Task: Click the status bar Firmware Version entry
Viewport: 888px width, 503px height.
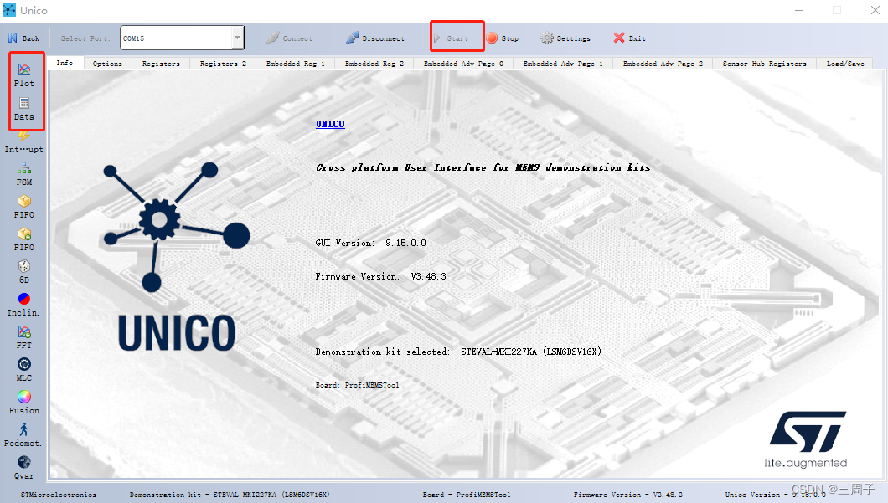Action: pos(628,495)
